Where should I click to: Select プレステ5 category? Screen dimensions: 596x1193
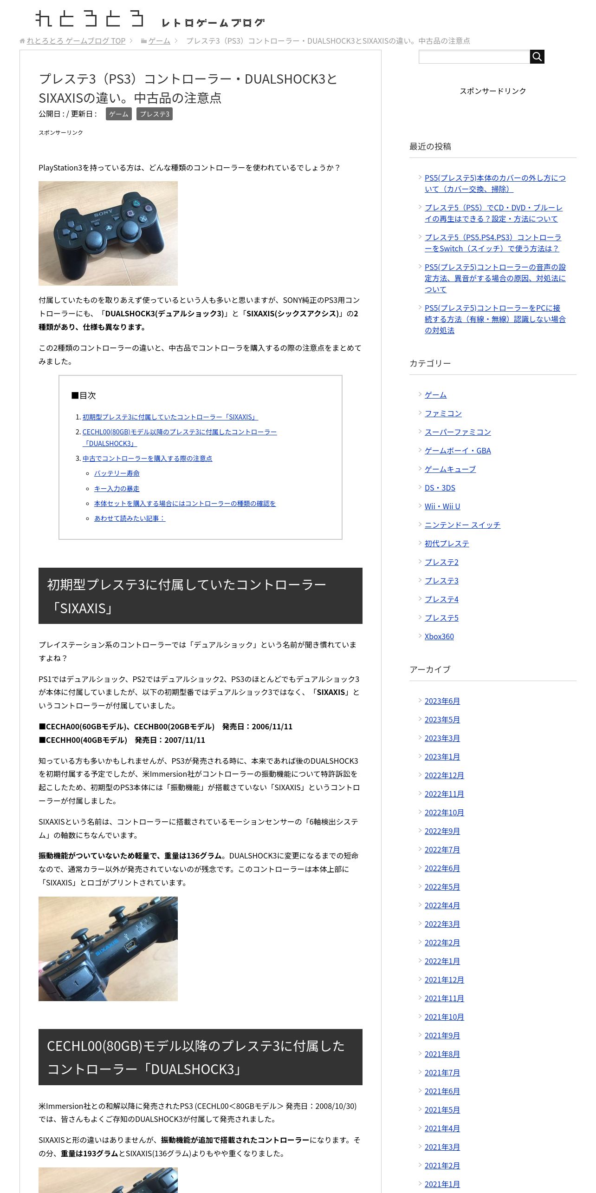[441, 618]
